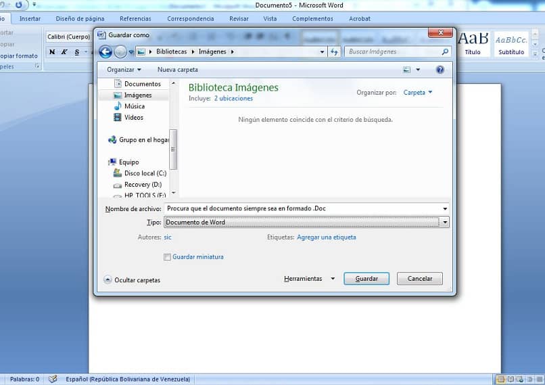Viewport: 545px width, 385px height.
Task: Open the address bar history dropdown
Action: click(323, 52)
